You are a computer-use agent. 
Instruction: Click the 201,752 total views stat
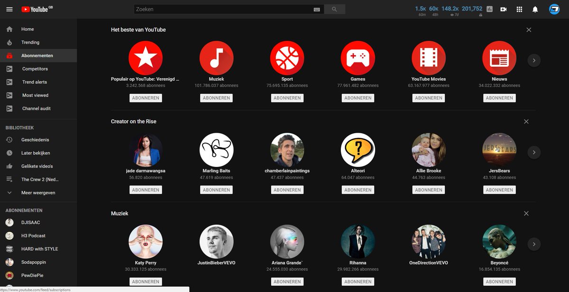point(472,11)
